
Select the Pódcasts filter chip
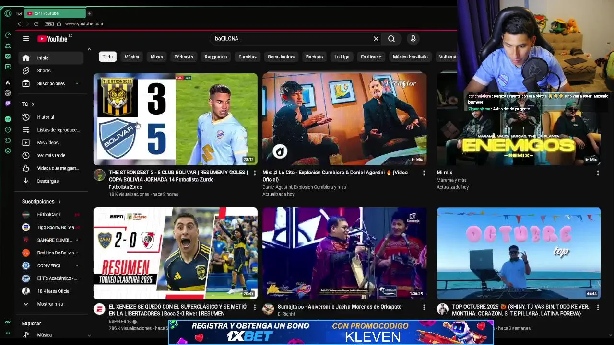coord(184,57)
